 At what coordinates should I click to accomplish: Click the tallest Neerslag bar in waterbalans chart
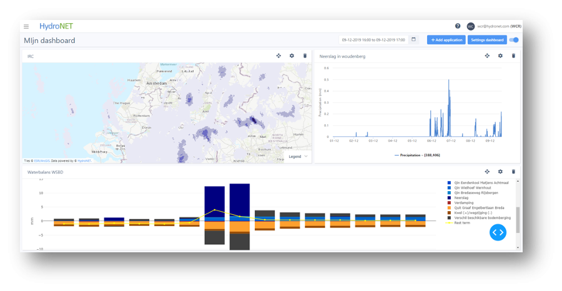[x=239, y=200]
